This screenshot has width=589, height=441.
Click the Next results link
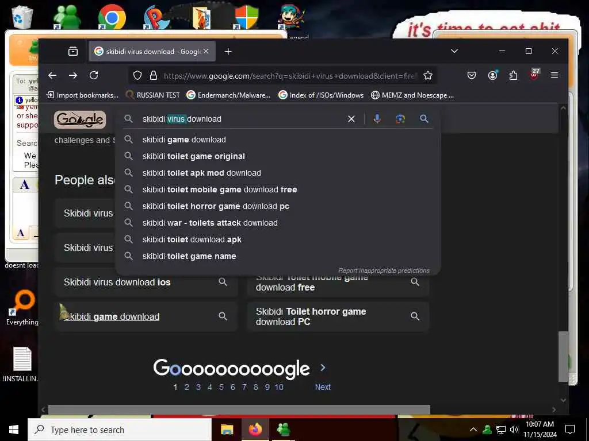[323, 387]
